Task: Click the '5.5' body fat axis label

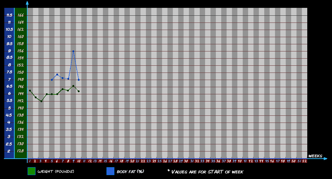Action: 9,100
